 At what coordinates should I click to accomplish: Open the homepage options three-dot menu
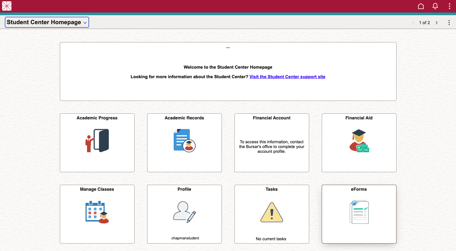point(449,23)
